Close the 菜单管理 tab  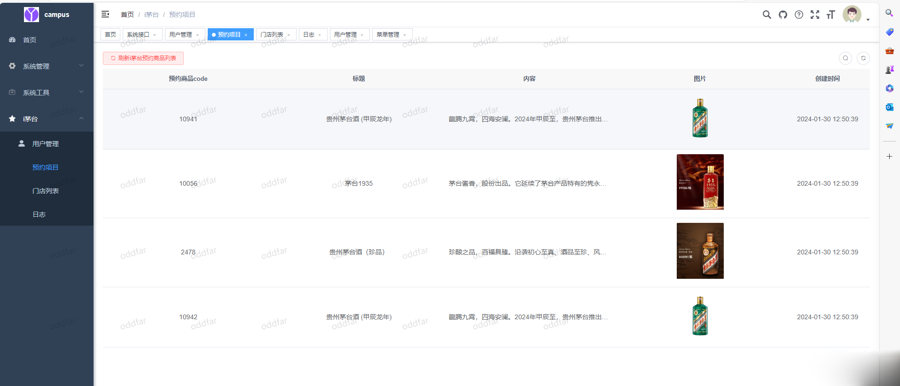pos(405,35)
